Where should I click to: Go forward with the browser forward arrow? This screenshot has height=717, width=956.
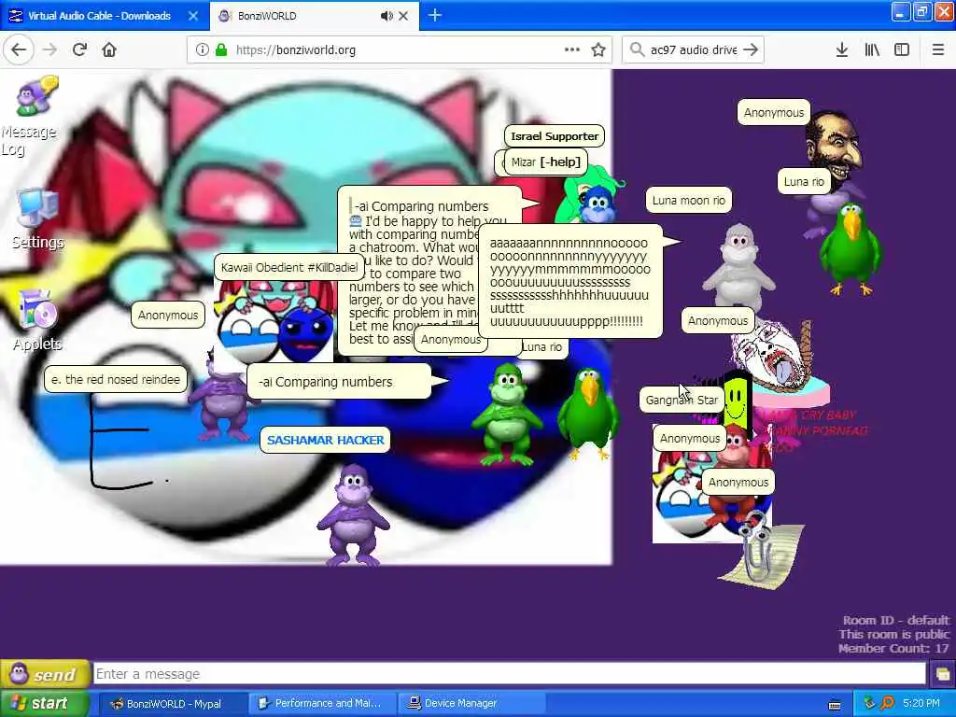click(50, 50)
